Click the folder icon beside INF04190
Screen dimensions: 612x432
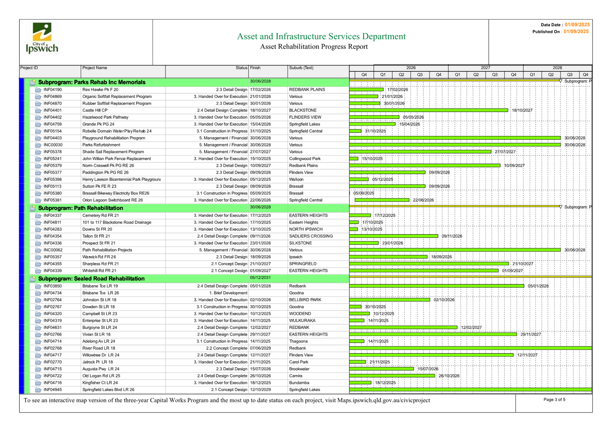pyautogui.click(x=38, y=90)
